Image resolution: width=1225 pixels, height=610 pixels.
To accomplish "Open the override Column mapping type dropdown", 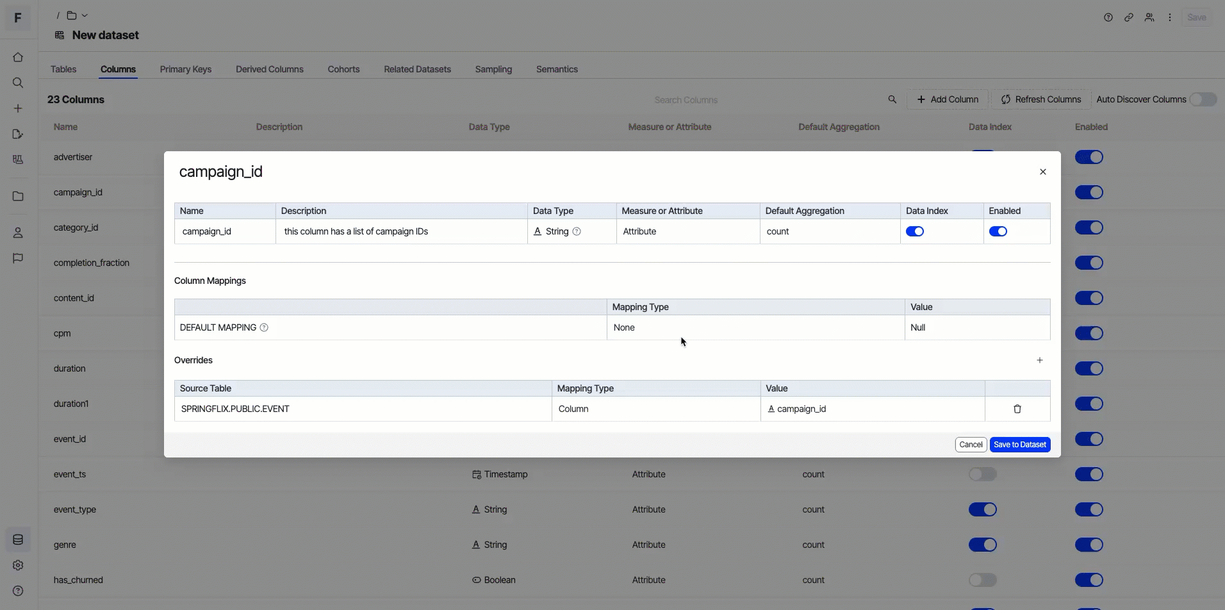I will 656,409.
